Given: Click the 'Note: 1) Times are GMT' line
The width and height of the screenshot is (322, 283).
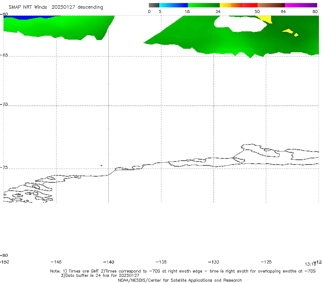Looking at the screenshot, I should [183, 271].
